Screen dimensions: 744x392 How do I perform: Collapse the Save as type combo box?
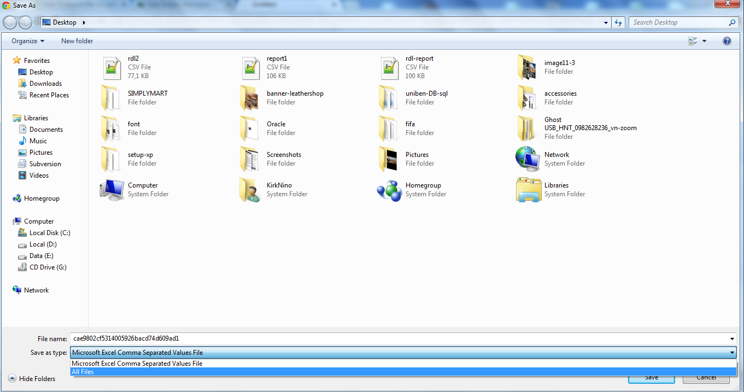click(732, 353)
